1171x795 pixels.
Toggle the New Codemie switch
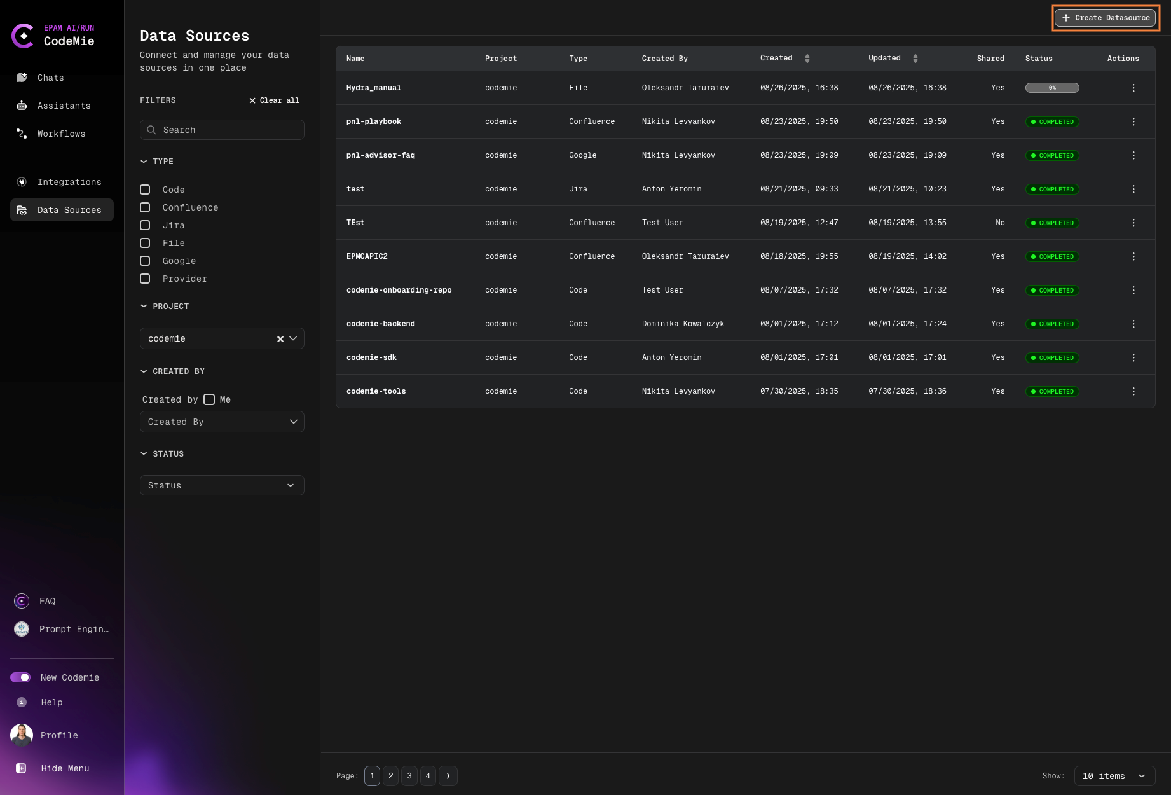tap(21, 677)
